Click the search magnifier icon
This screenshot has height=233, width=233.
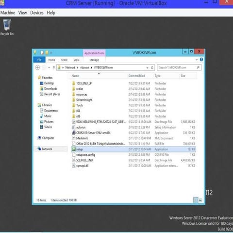[198, 67]
